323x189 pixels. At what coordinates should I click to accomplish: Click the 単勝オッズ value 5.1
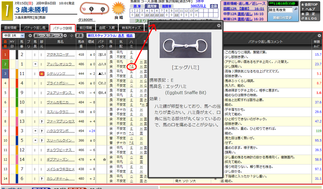point(319,74)
